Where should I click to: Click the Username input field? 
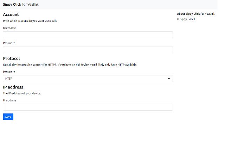coord(88,35)
